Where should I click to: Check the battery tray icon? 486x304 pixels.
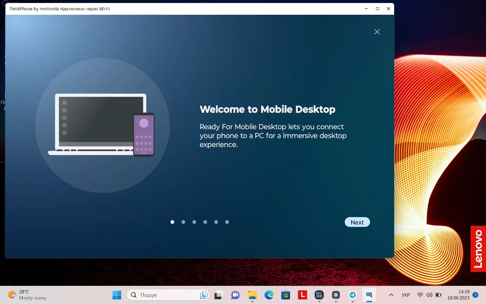coord(439,295)
